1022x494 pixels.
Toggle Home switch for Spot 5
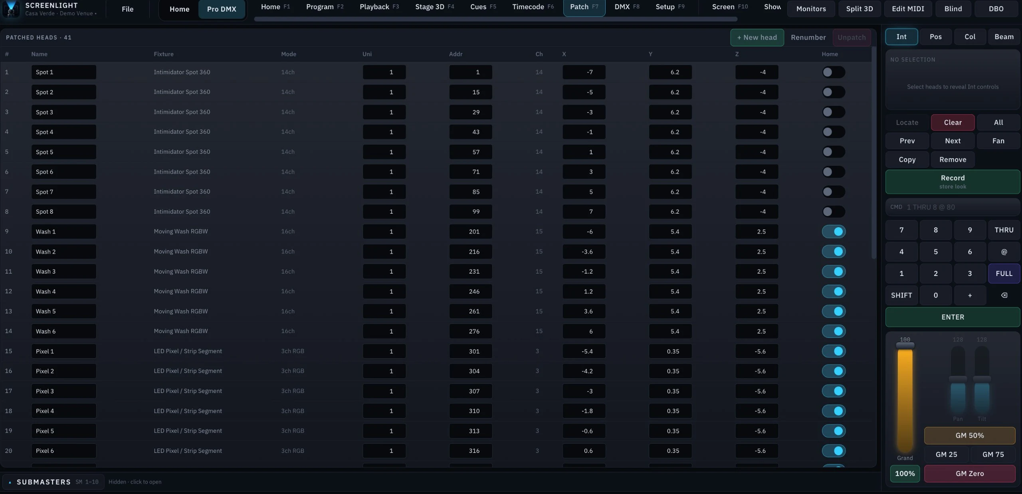coord(834,152)
